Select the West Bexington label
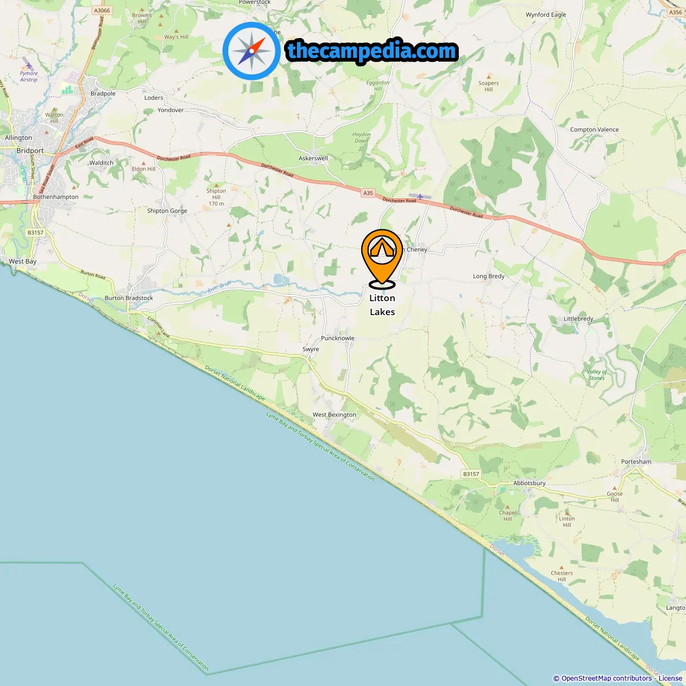This screenshot has width=686, height=686. coord(334,415)
